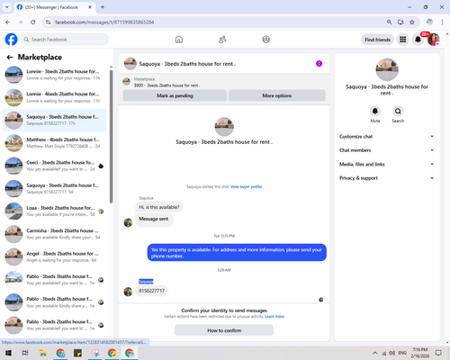Open Carmisha 3beds 2baths conversation
Screen dimensions: 450x360
tap(54, 234)
